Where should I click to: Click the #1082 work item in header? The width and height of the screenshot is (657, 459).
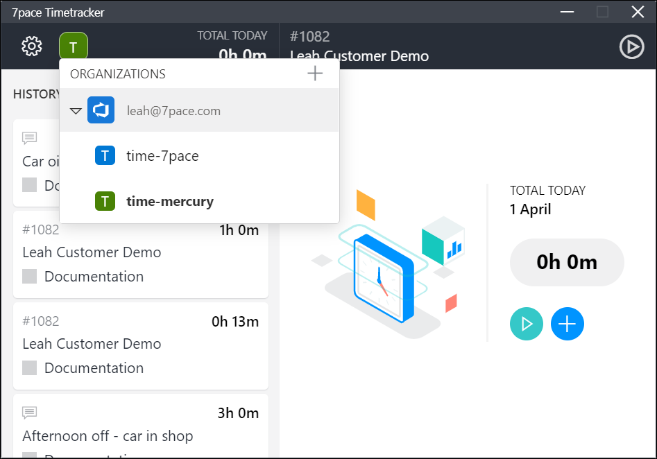coord(309,37)
